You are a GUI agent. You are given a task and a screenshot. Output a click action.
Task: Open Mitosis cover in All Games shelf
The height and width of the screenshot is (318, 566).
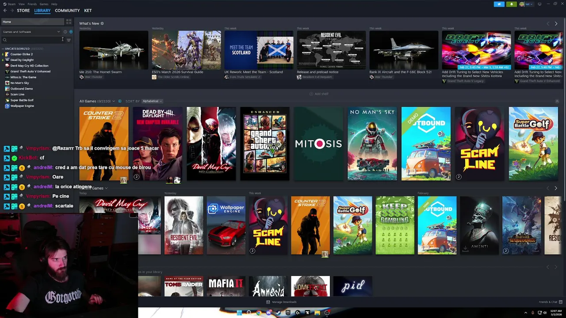318,144
